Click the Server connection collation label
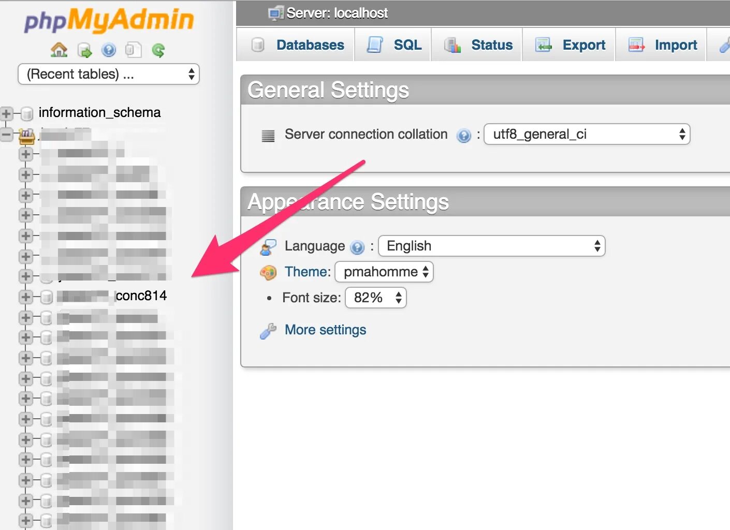Screen dimensions: 730x530 [366, 134]
